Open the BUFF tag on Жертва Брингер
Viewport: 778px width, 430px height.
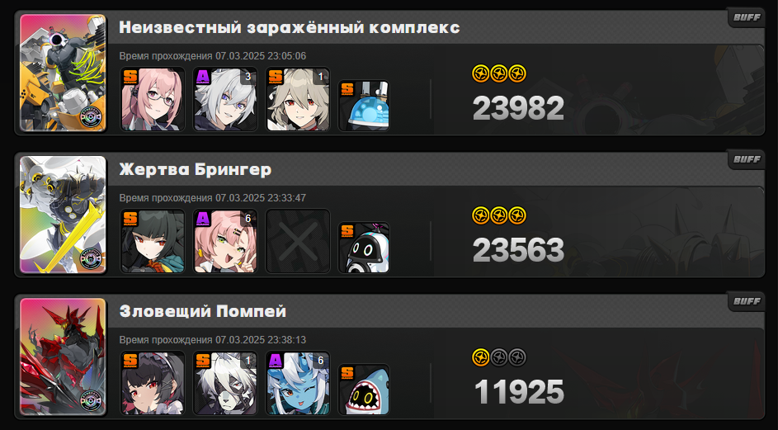(x=747, y=159)
